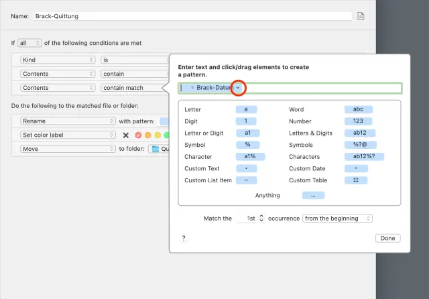Select the red color label
This screenshot has width=429, height=299.
[139, 135]
